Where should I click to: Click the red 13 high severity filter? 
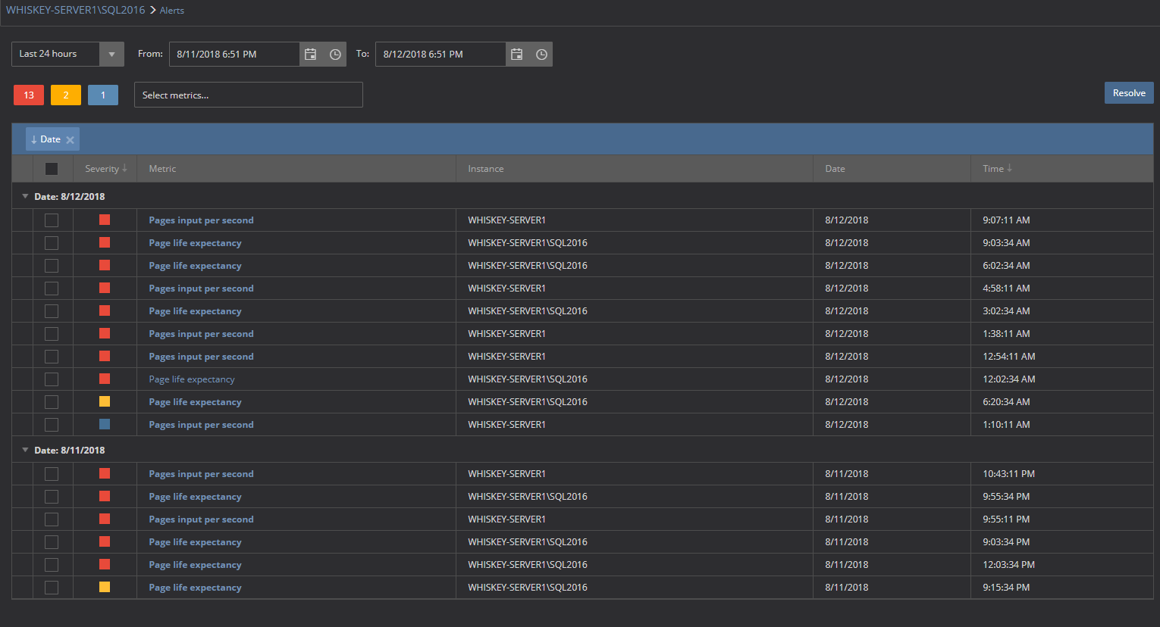click(x=29, y=95)
